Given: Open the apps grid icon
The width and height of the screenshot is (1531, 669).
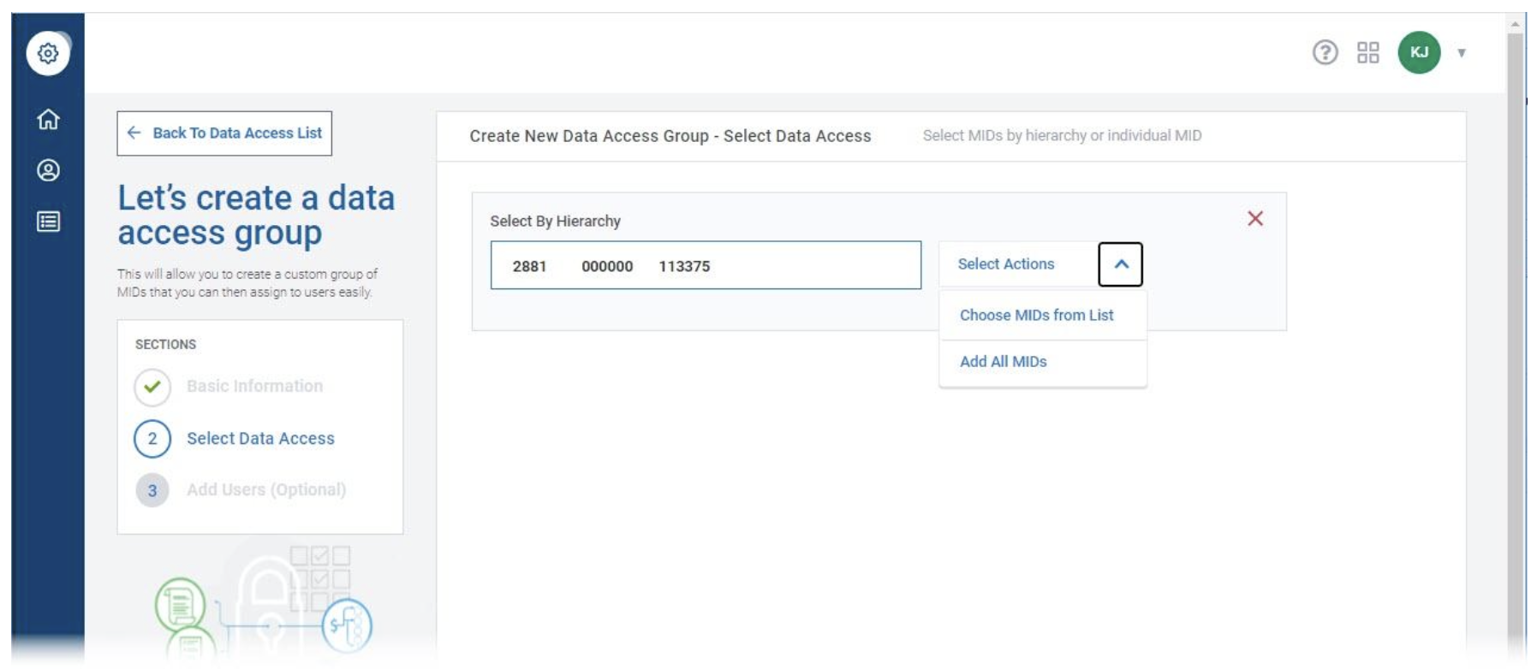Looking at the screenshot, I should point(1367,53).
